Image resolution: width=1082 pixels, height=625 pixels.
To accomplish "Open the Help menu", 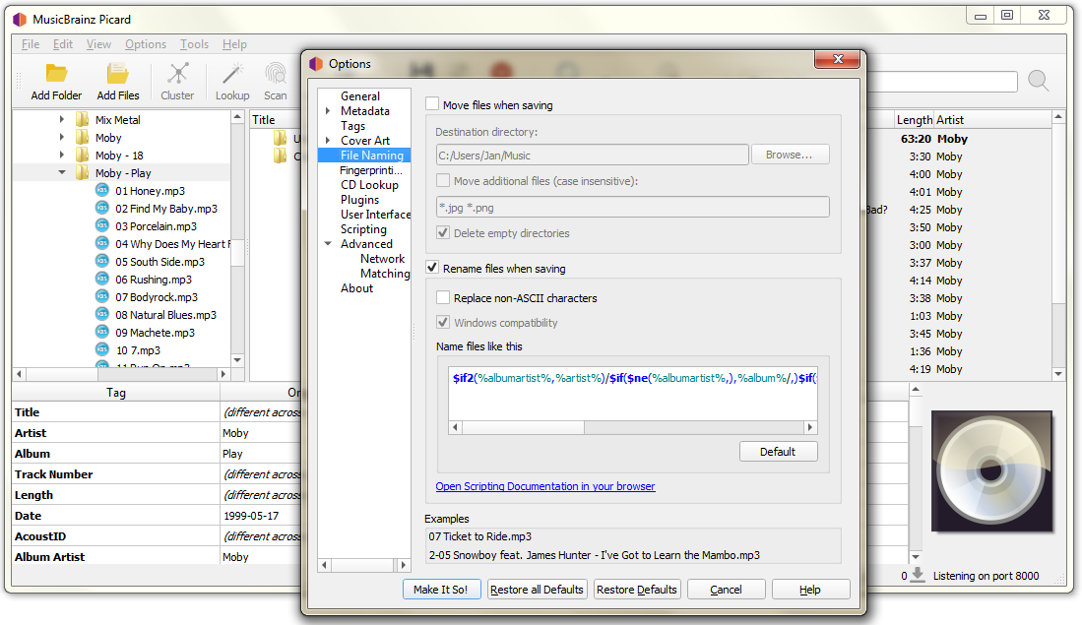I will (234, 44).
